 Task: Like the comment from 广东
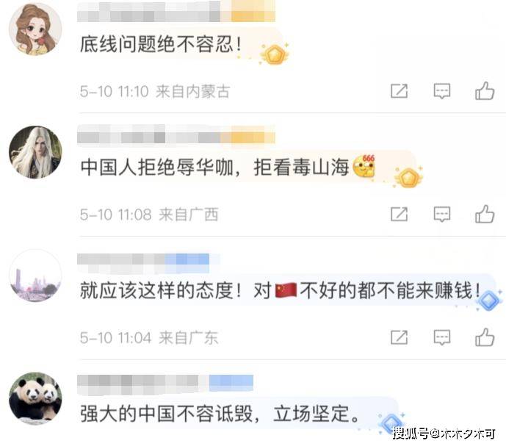pos(485,337)
